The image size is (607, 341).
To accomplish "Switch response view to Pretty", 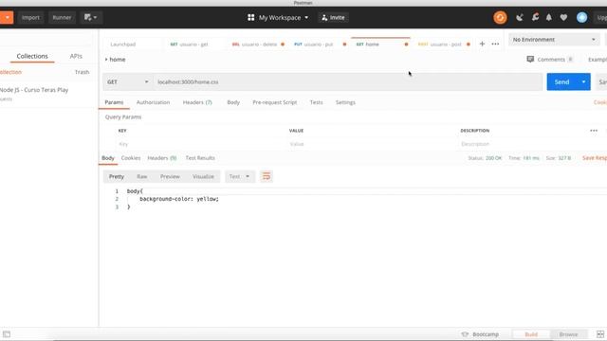I will coord(116,177).
